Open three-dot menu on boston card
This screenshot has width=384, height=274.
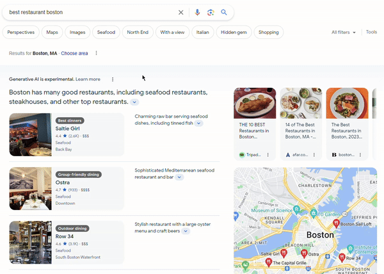click(360, 155)
